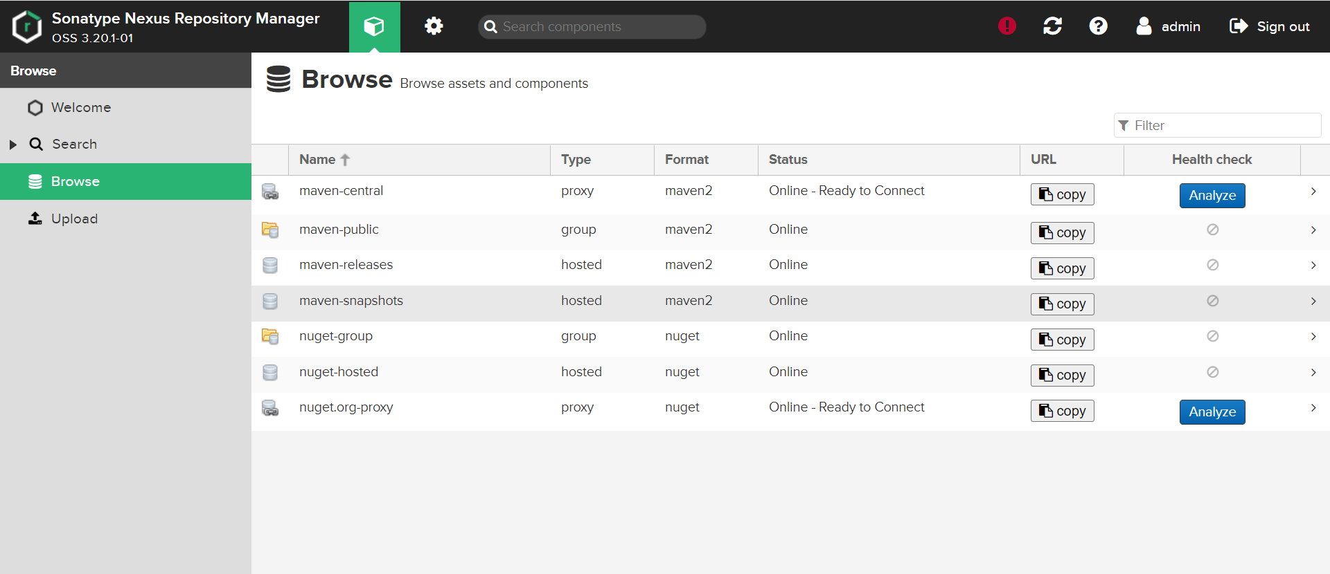Screen dimensions: 1330x574
Task: Open server administration gear icon
Action: pos(434,26)
